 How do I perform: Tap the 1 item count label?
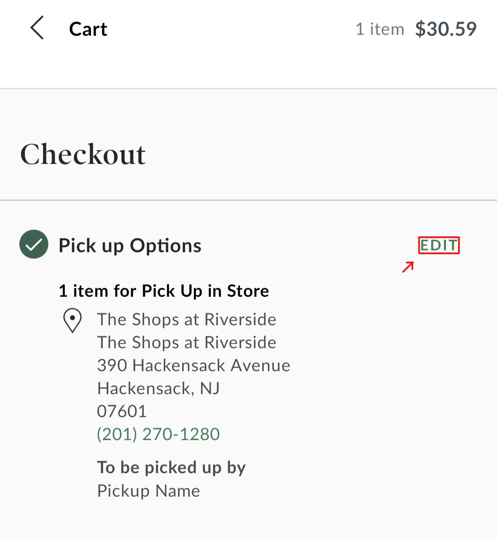[380, 29]
